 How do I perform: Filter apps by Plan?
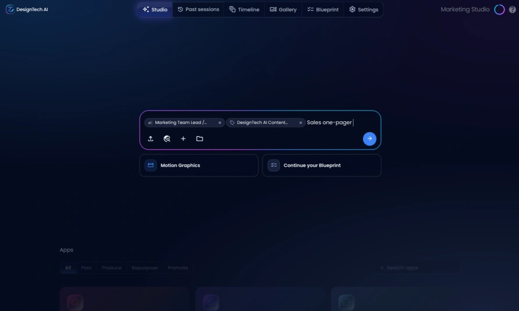[x=86, y=268]
